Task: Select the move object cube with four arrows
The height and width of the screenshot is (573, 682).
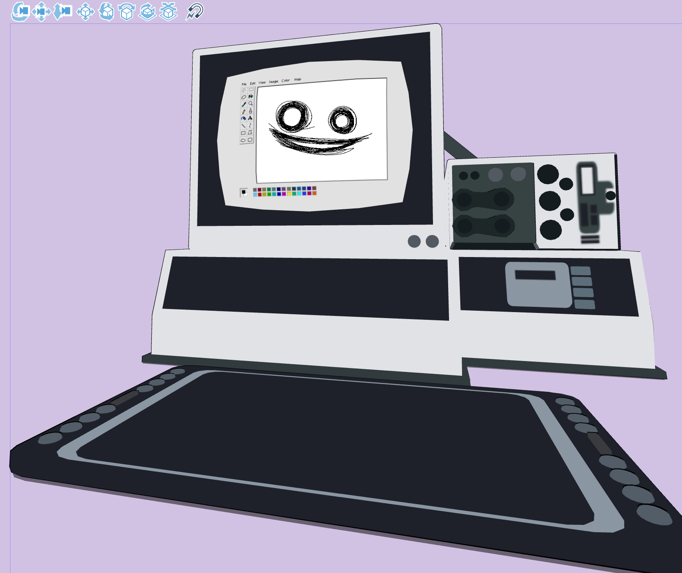Action: [x=85, y=12]
